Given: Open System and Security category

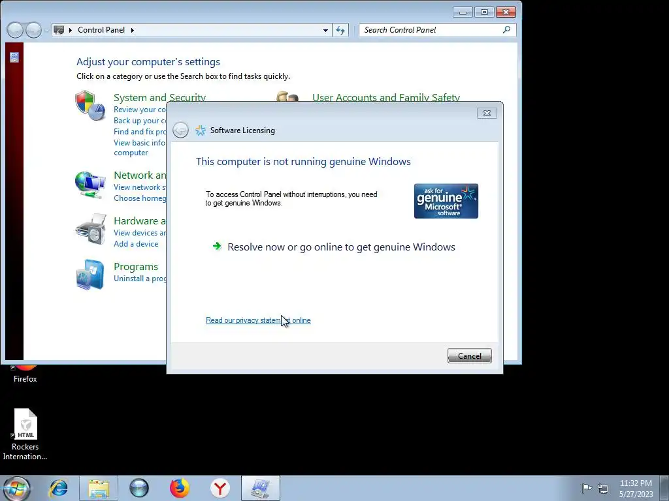Looking at the screenshot, I should (159, 98).
